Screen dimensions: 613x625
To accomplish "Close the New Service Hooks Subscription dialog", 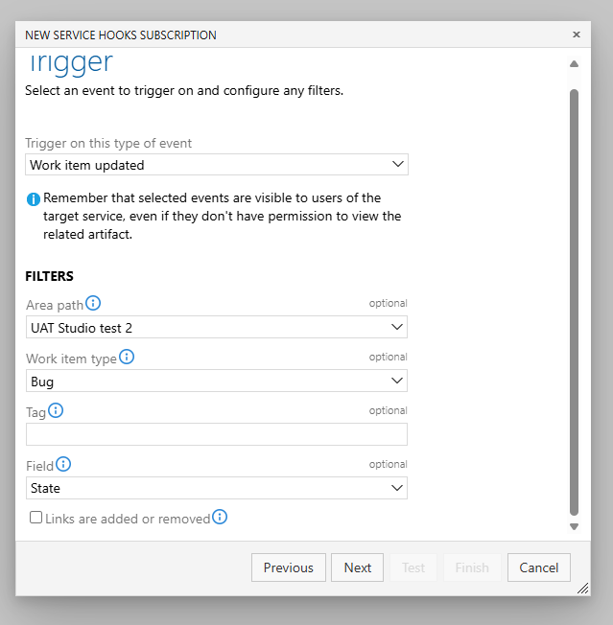I will 577,35.
